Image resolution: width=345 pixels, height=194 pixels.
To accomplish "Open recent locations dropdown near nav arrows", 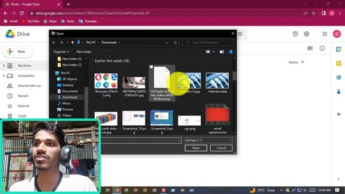I will [x=67, y=43].
